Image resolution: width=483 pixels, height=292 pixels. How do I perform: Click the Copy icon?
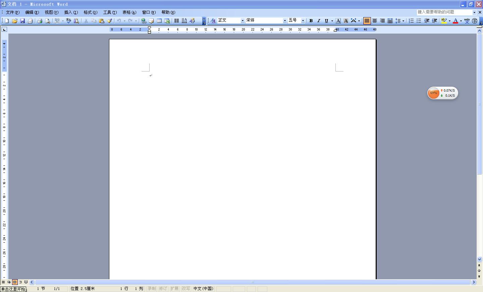[94, 21]
